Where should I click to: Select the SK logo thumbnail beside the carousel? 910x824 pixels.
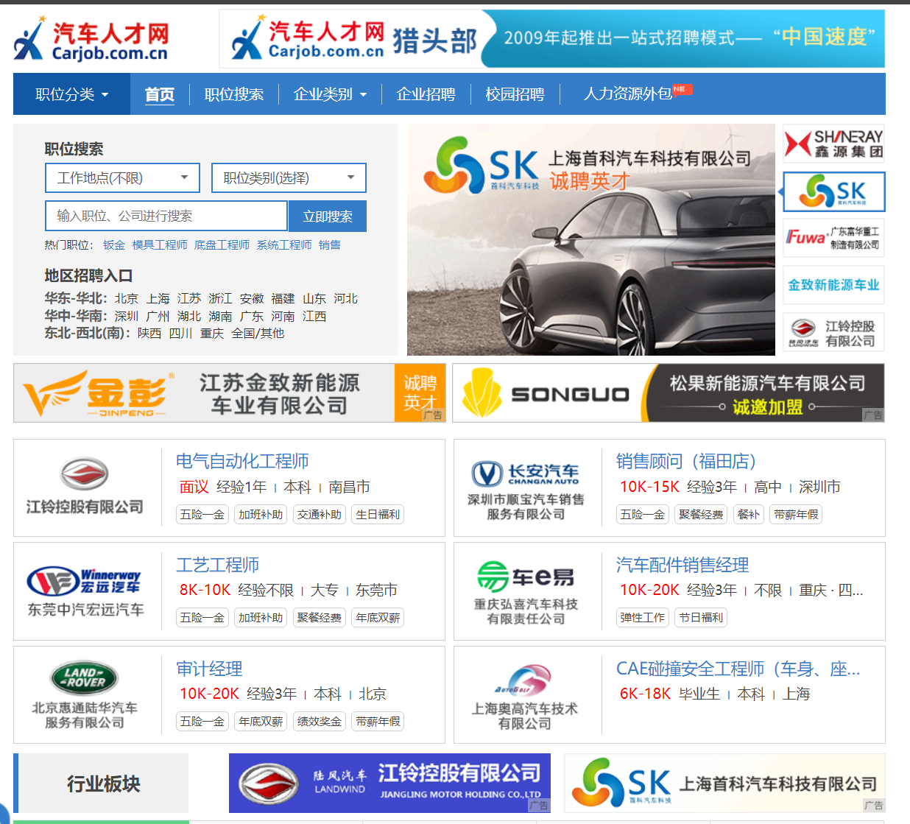click(x=833, y=191)
